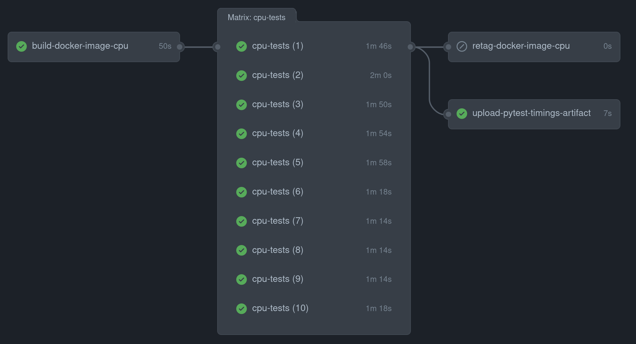Click the connector dot entering the cpu-tests matrix
The height and width of the screenshot is (344, 636).
click(x=217, y=47)
